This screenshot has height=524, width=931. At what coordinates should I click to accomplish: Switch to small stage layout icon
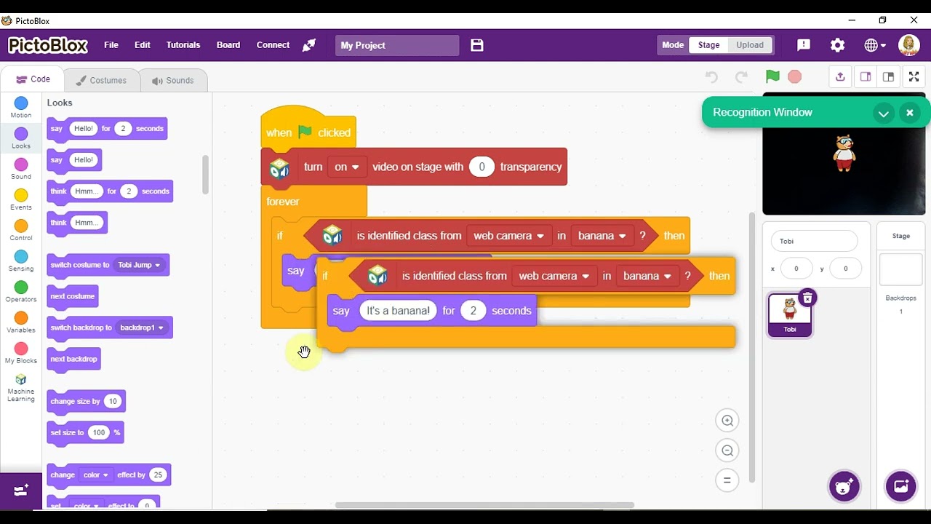click(866, 77)
